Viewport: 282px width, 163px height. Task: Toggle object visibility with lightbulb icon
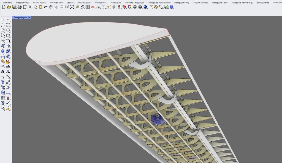point(114,7)
